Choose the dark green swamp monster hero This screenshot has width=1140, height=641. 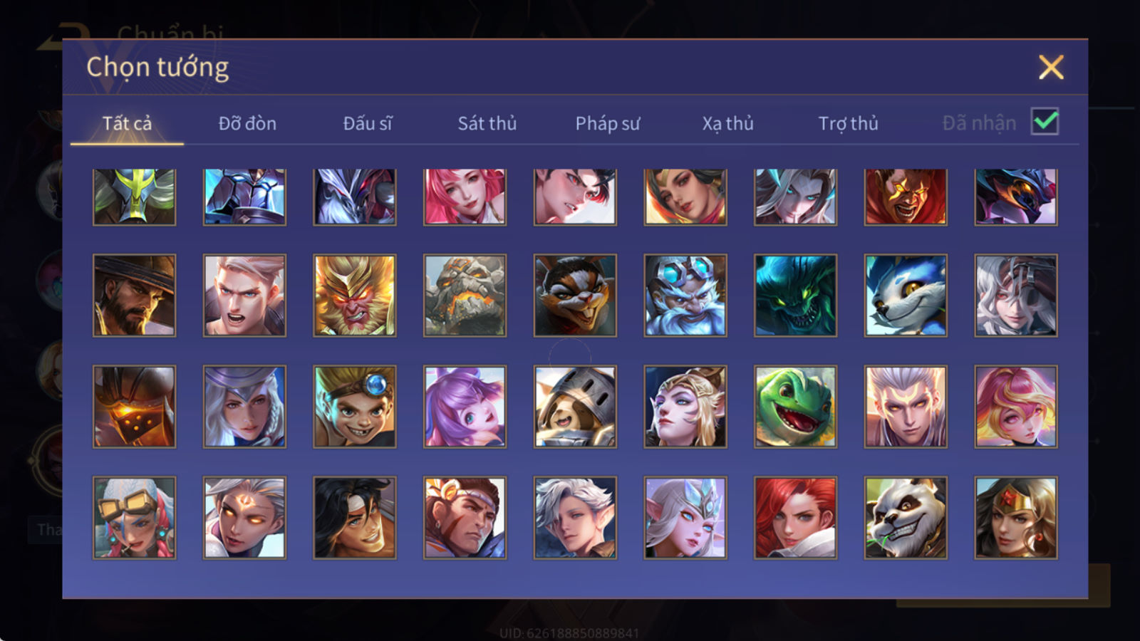point(795,296)
